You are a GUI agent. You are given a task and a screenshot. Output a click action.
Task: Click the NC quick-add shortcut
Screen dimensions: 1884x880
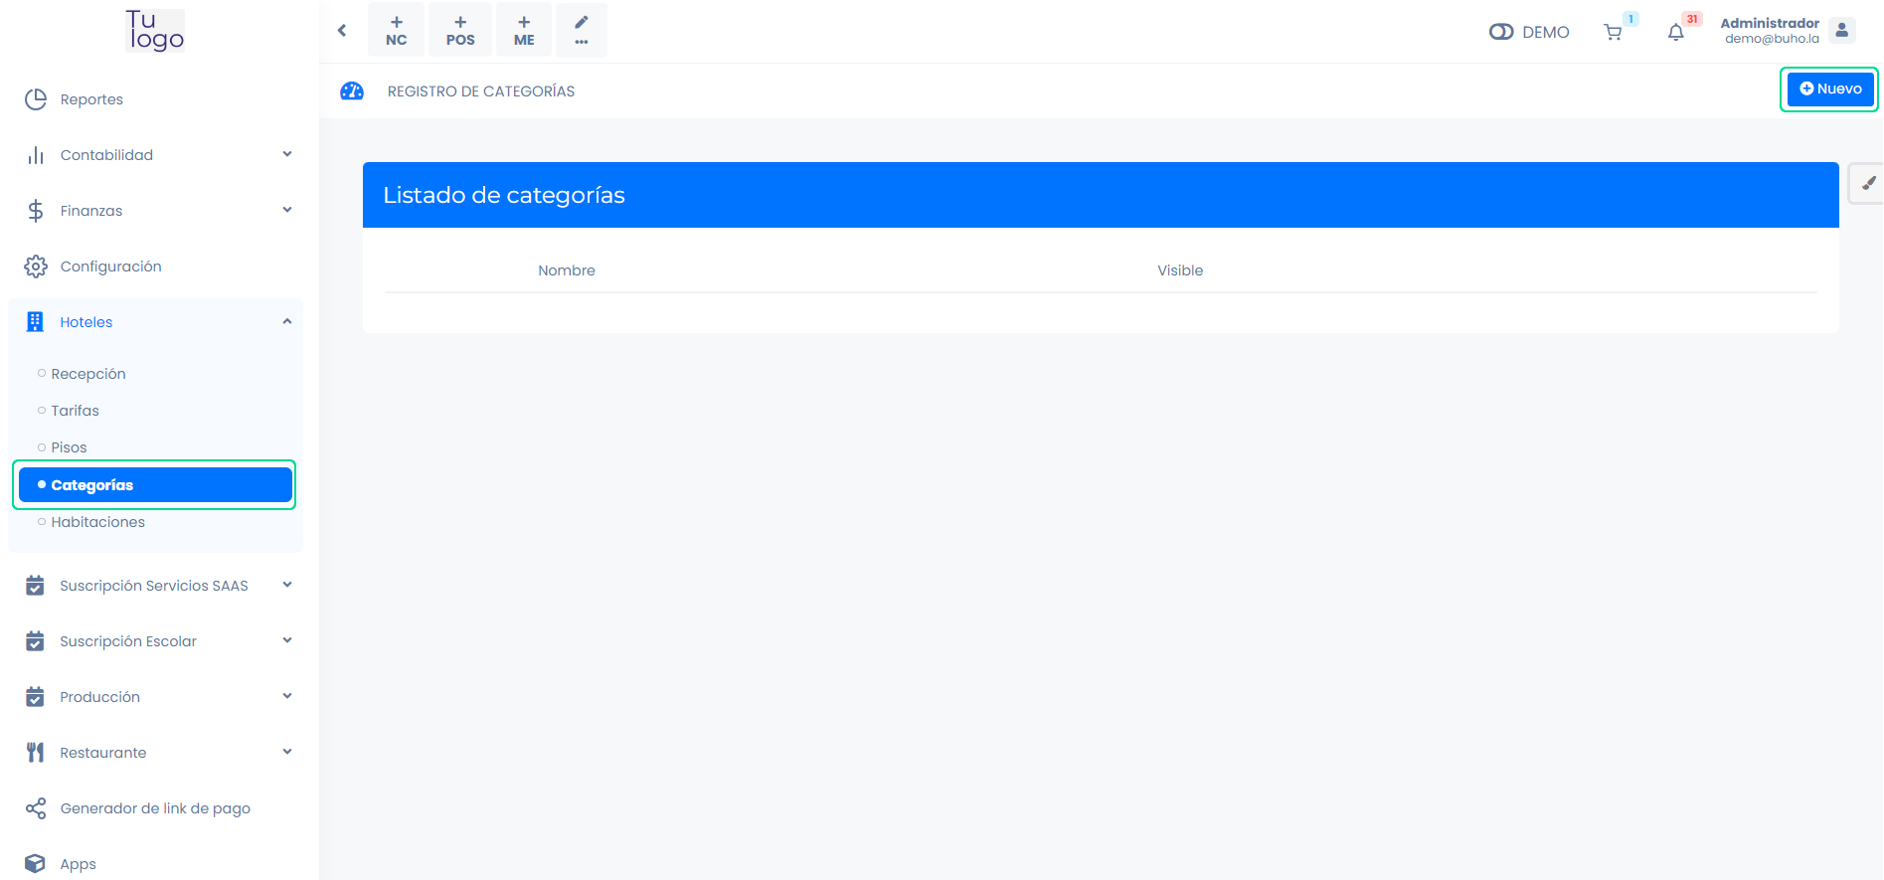(396, 30)
